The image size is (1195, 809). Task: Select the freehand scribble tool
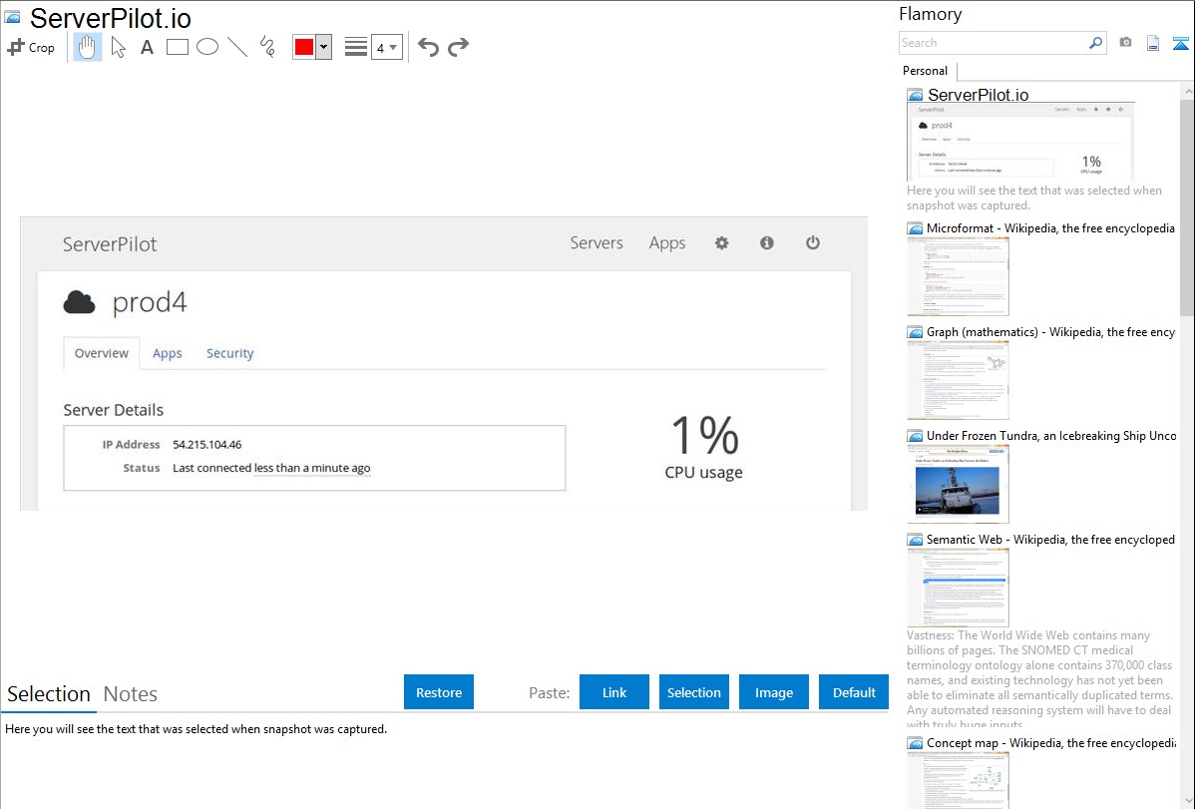(x=267, y=47)
